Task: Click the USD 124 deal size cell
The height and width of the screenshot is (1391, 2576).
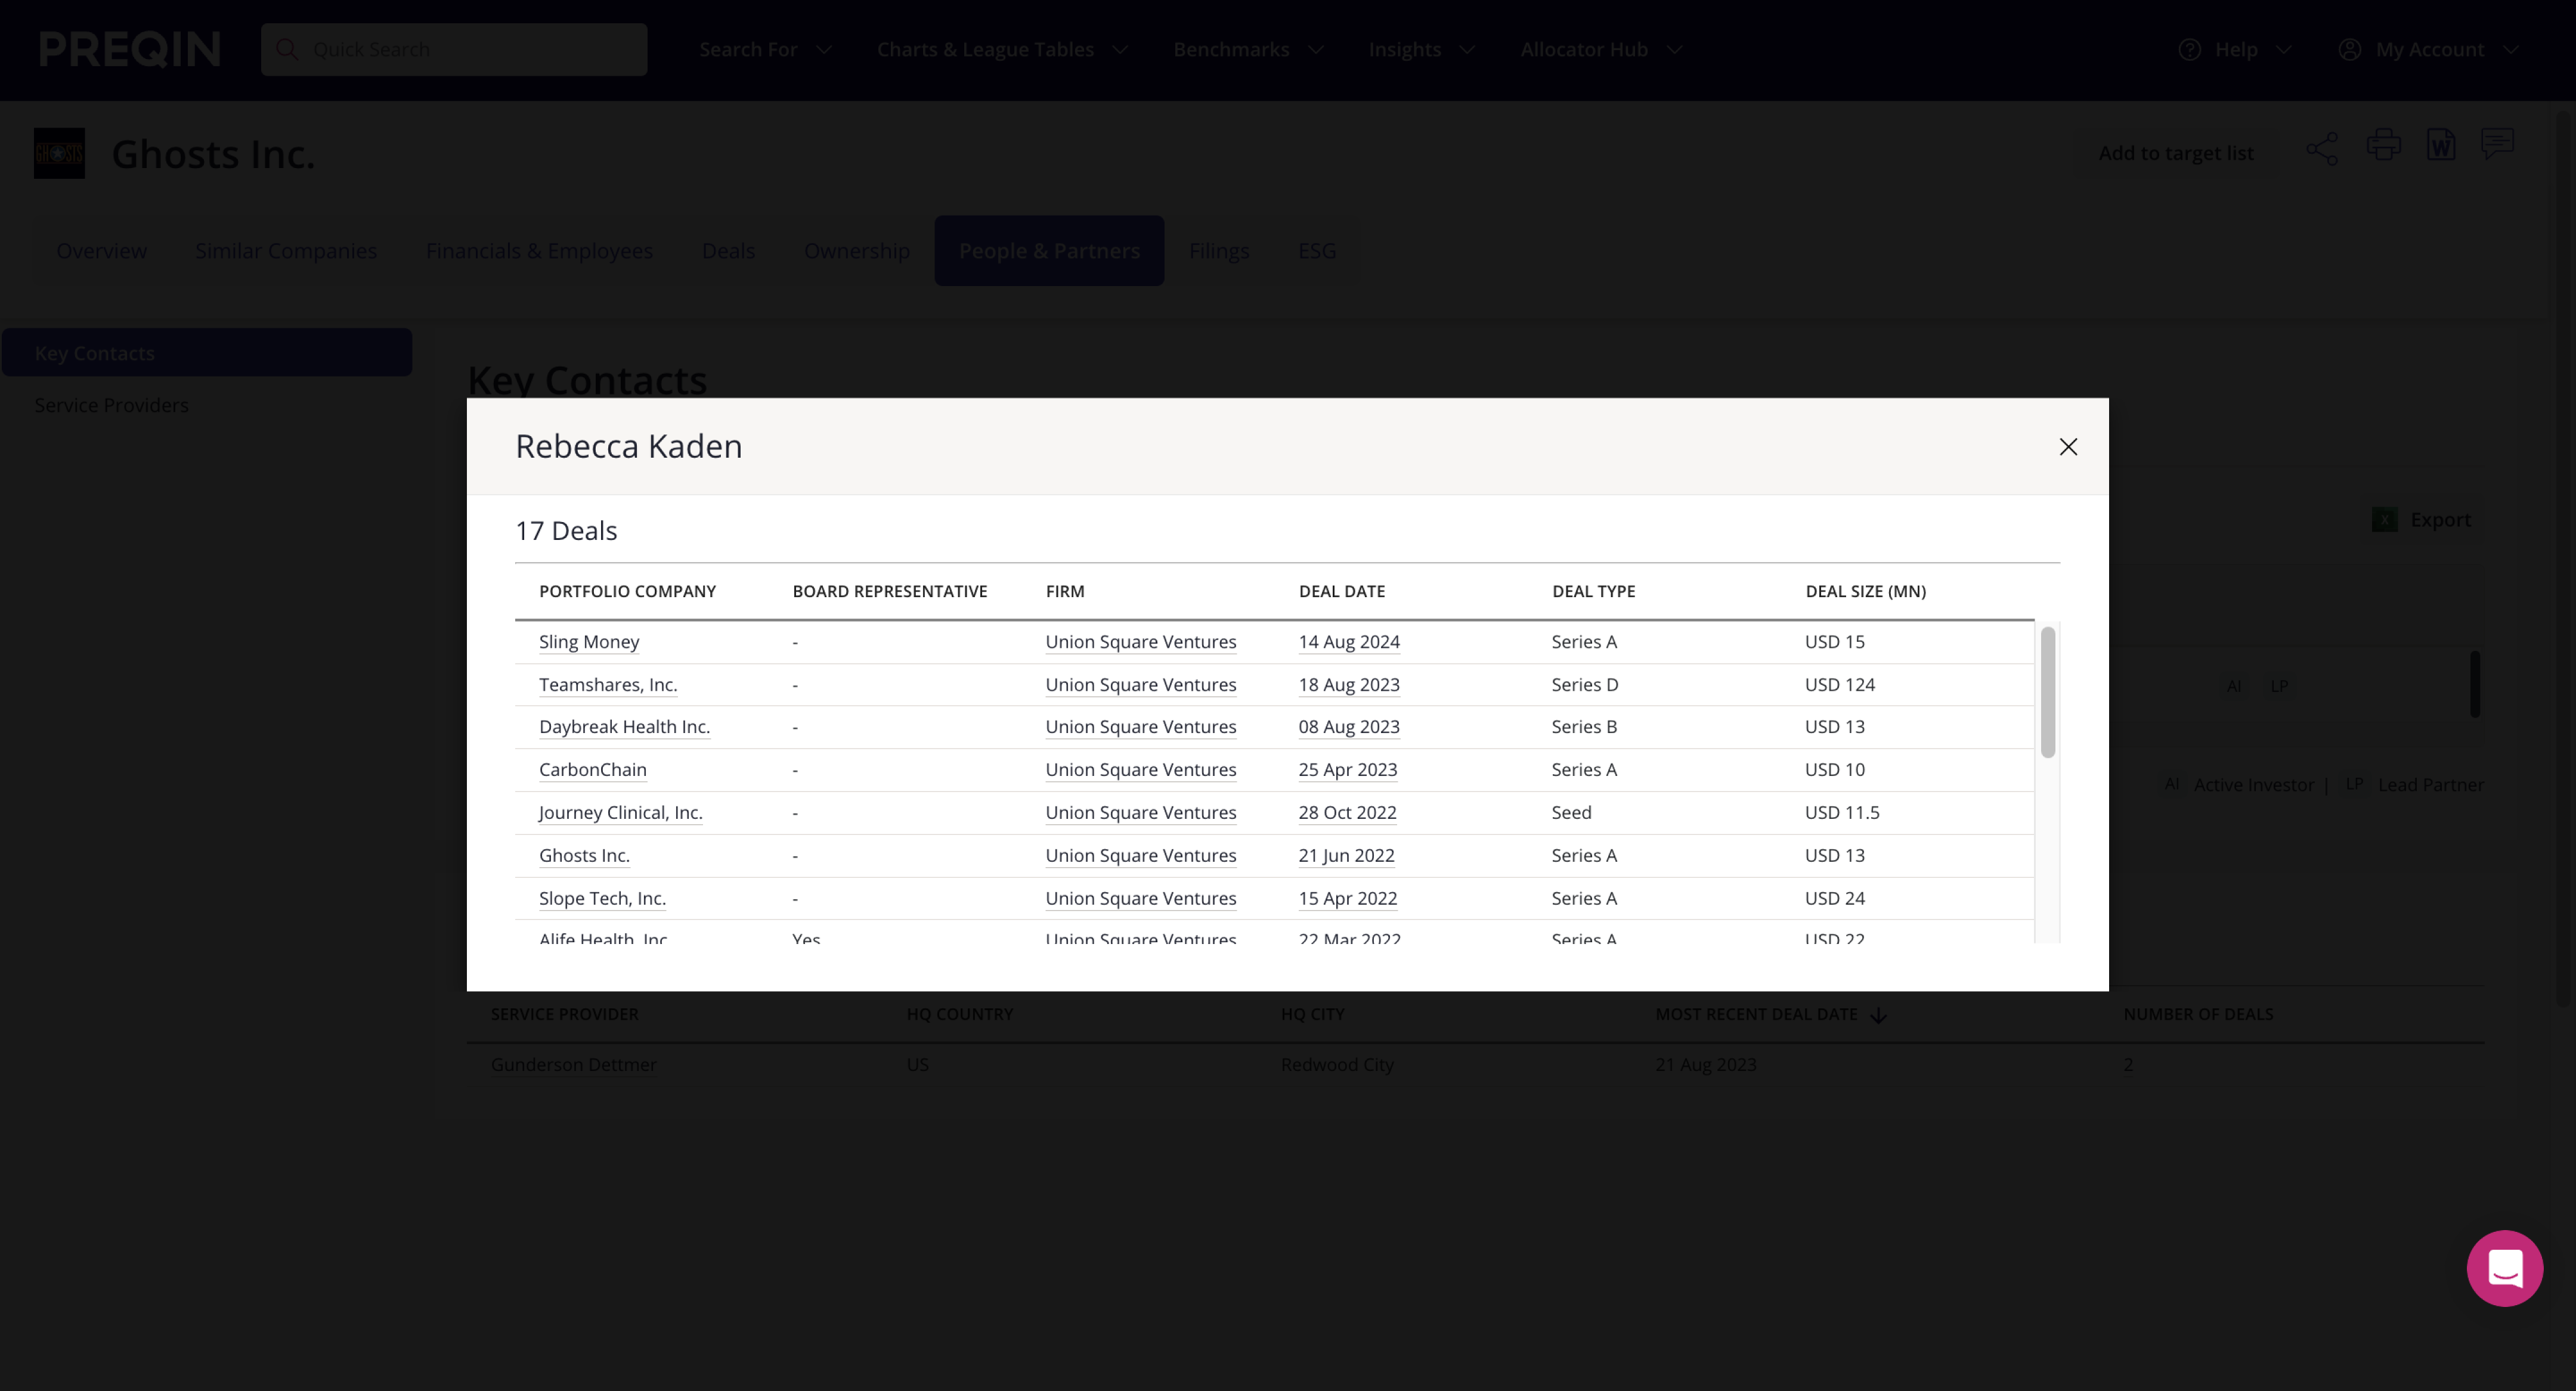Action: 1840,685
